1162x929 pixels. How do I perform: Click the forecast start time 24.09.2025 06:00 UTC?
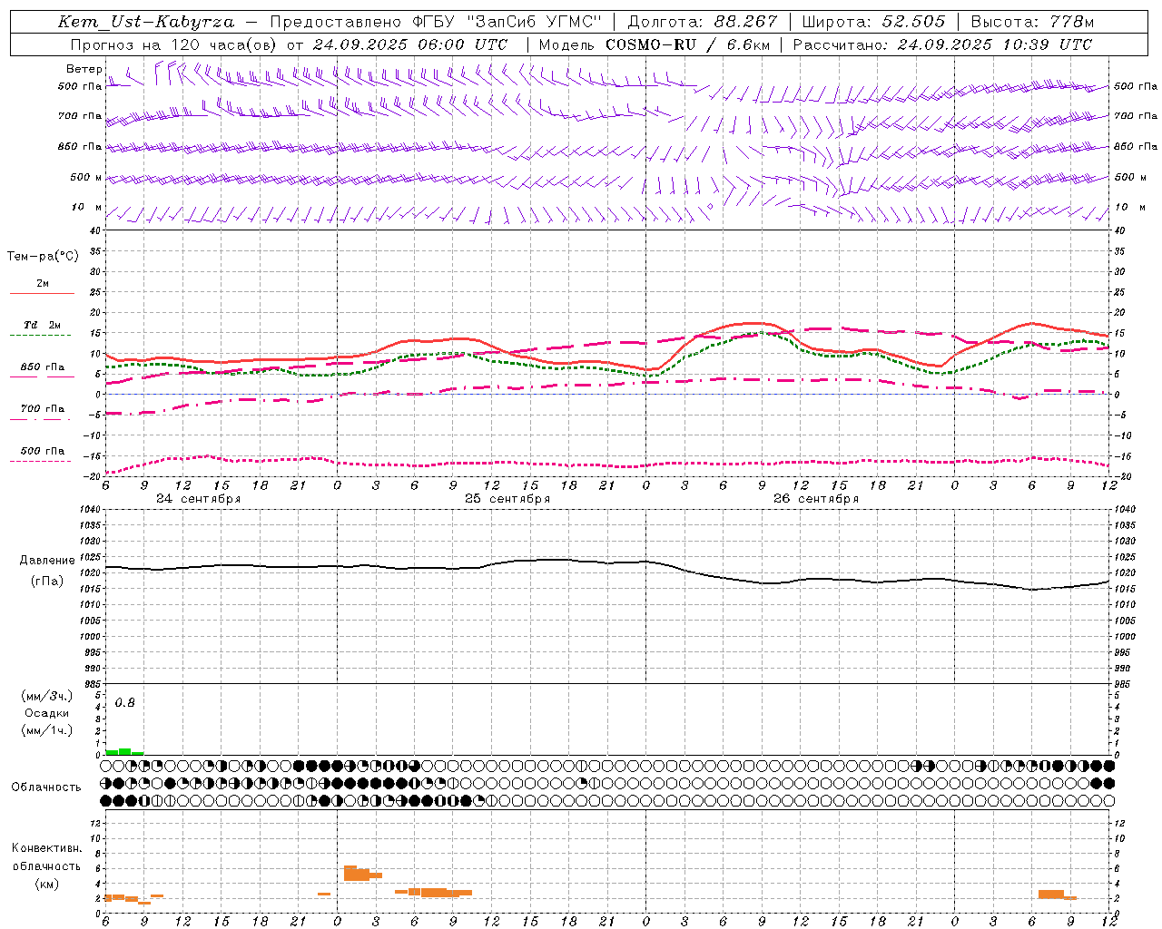point(410,44)
